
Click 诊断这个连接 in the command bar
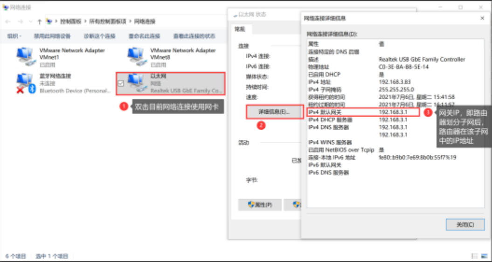[x=99, y=36]
